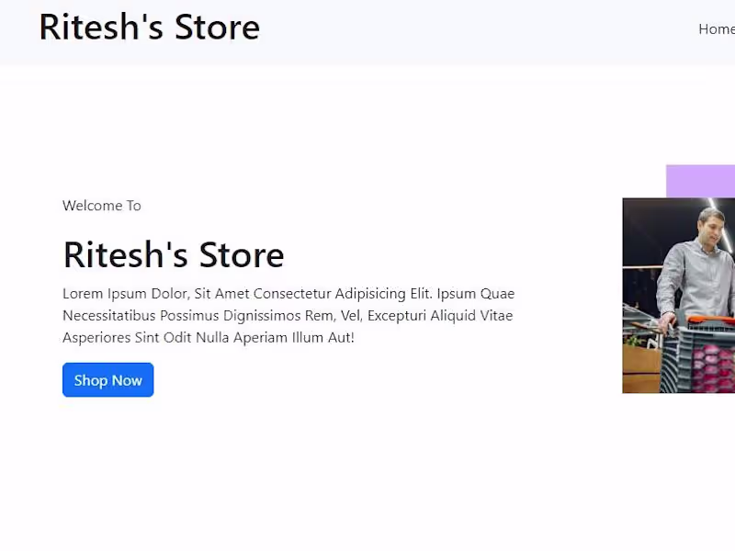Screen dimensions: 735x551
Task: Click the purple block behind the photo
Action: (x=700, y=180)
